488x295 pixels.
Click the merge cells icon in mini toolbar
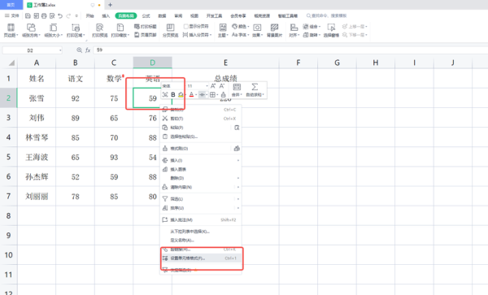point(237,87)
